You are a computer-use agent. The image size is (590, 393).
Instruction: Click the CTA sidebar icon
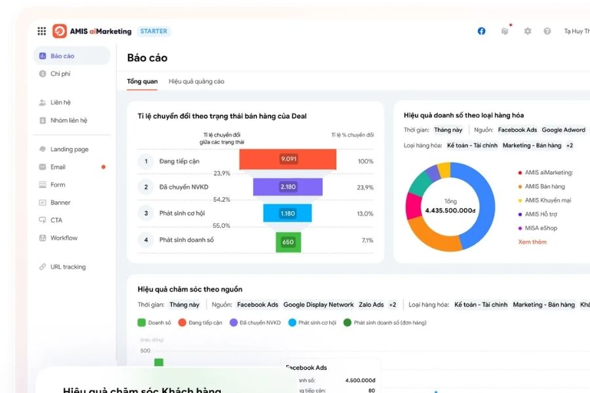(x=43, y=220)
